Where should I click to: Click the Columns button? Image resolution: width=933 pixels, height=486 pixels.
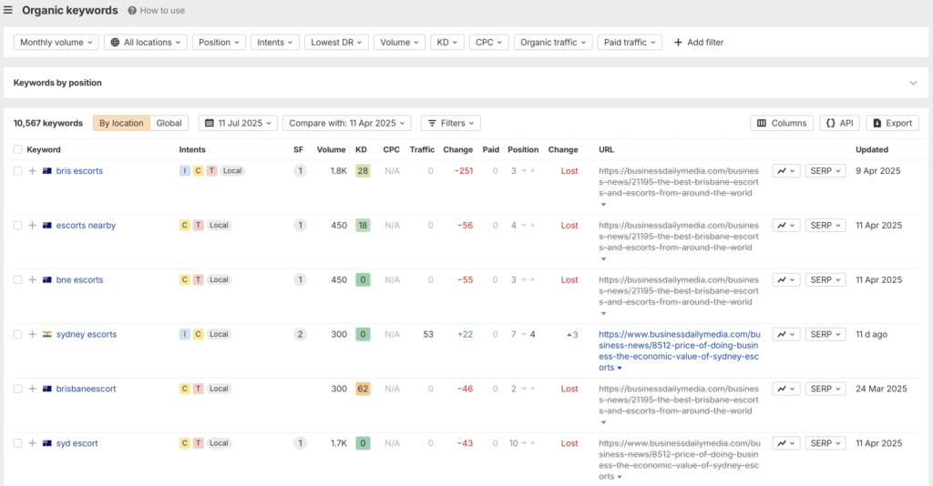pos(782,123)
